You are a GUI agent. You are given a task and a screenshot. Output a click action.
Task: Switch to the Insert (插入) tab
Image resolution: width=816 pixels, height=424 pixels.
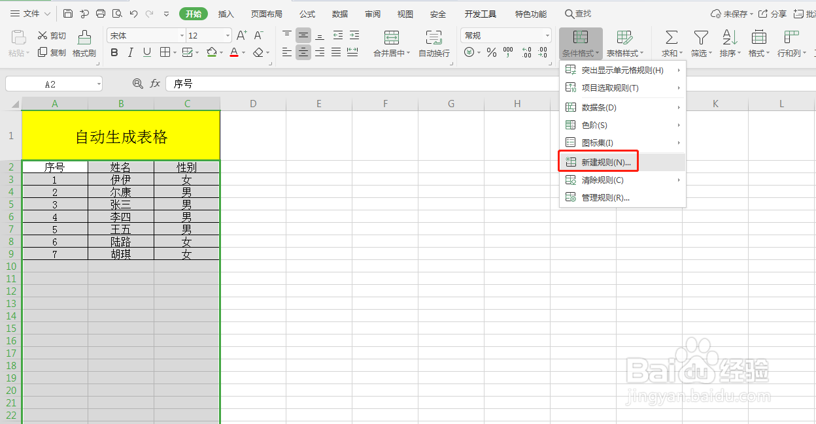pyautogui.click(x=226, y=14)
